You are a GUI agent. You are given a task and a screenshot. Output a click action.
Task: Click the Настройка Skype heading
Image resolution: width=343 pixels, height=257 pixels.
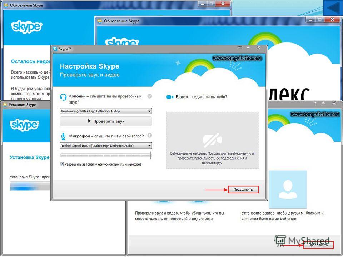pyautogui.click(x=90, y=66)
